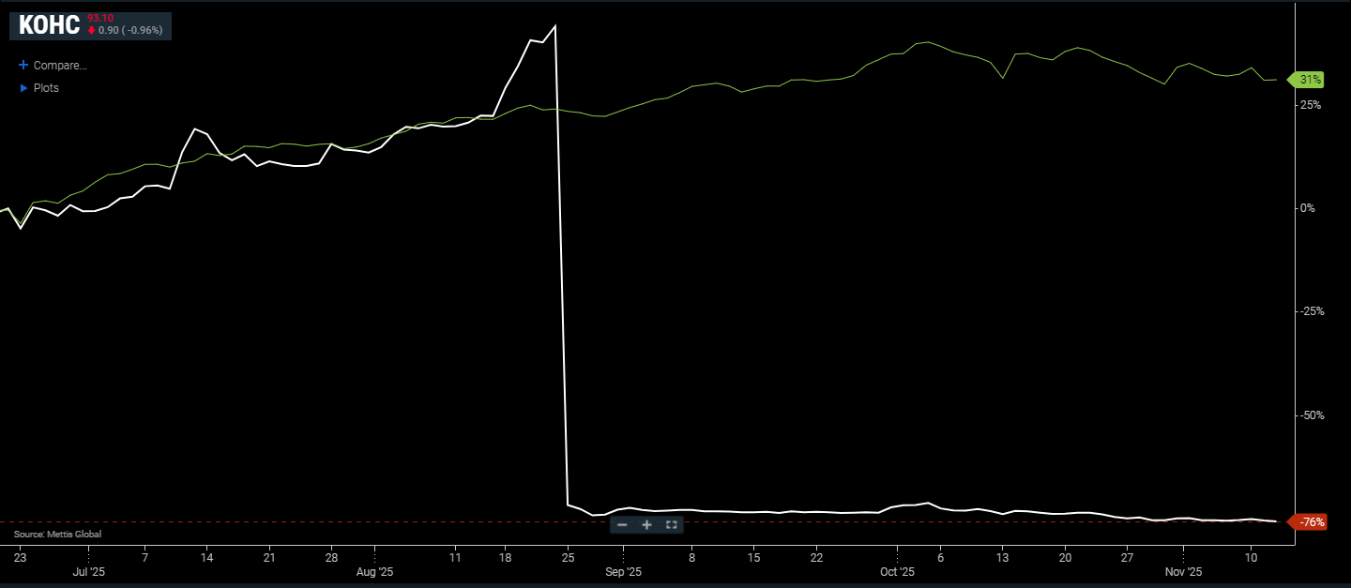Select the red -76% value tag

coord(1311,522)
